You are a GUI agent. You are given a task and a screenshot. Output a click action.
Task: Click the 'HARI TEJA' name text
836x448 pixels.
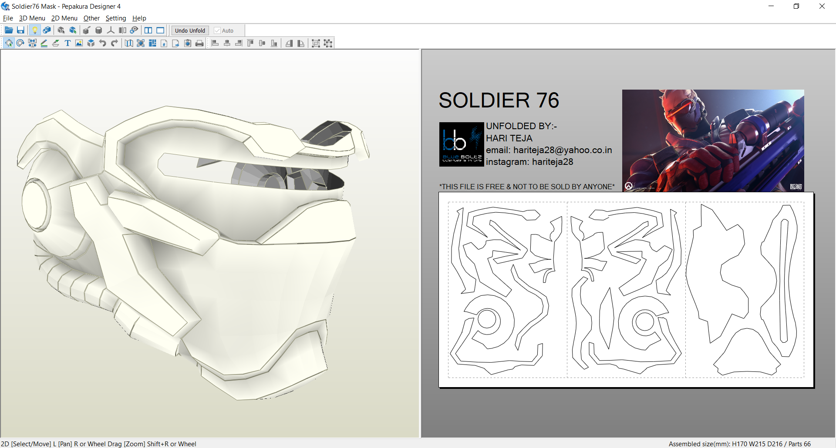pyautogui.click(x=509, y=138)
